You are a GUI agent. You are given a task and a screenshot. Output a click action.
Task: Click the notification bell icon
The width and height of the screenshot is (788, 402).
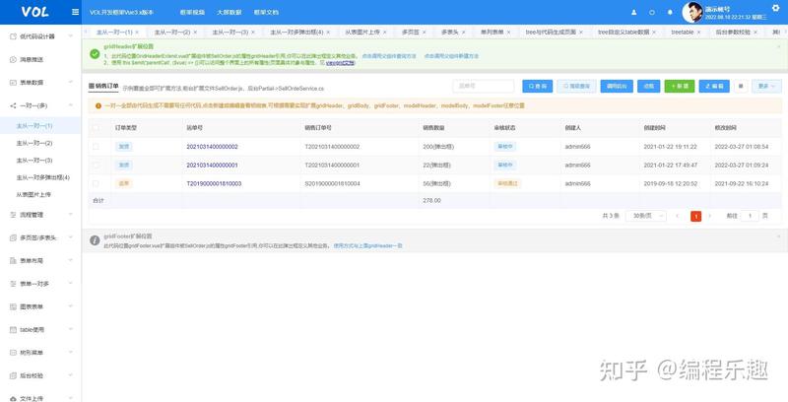tap(670, 12)
